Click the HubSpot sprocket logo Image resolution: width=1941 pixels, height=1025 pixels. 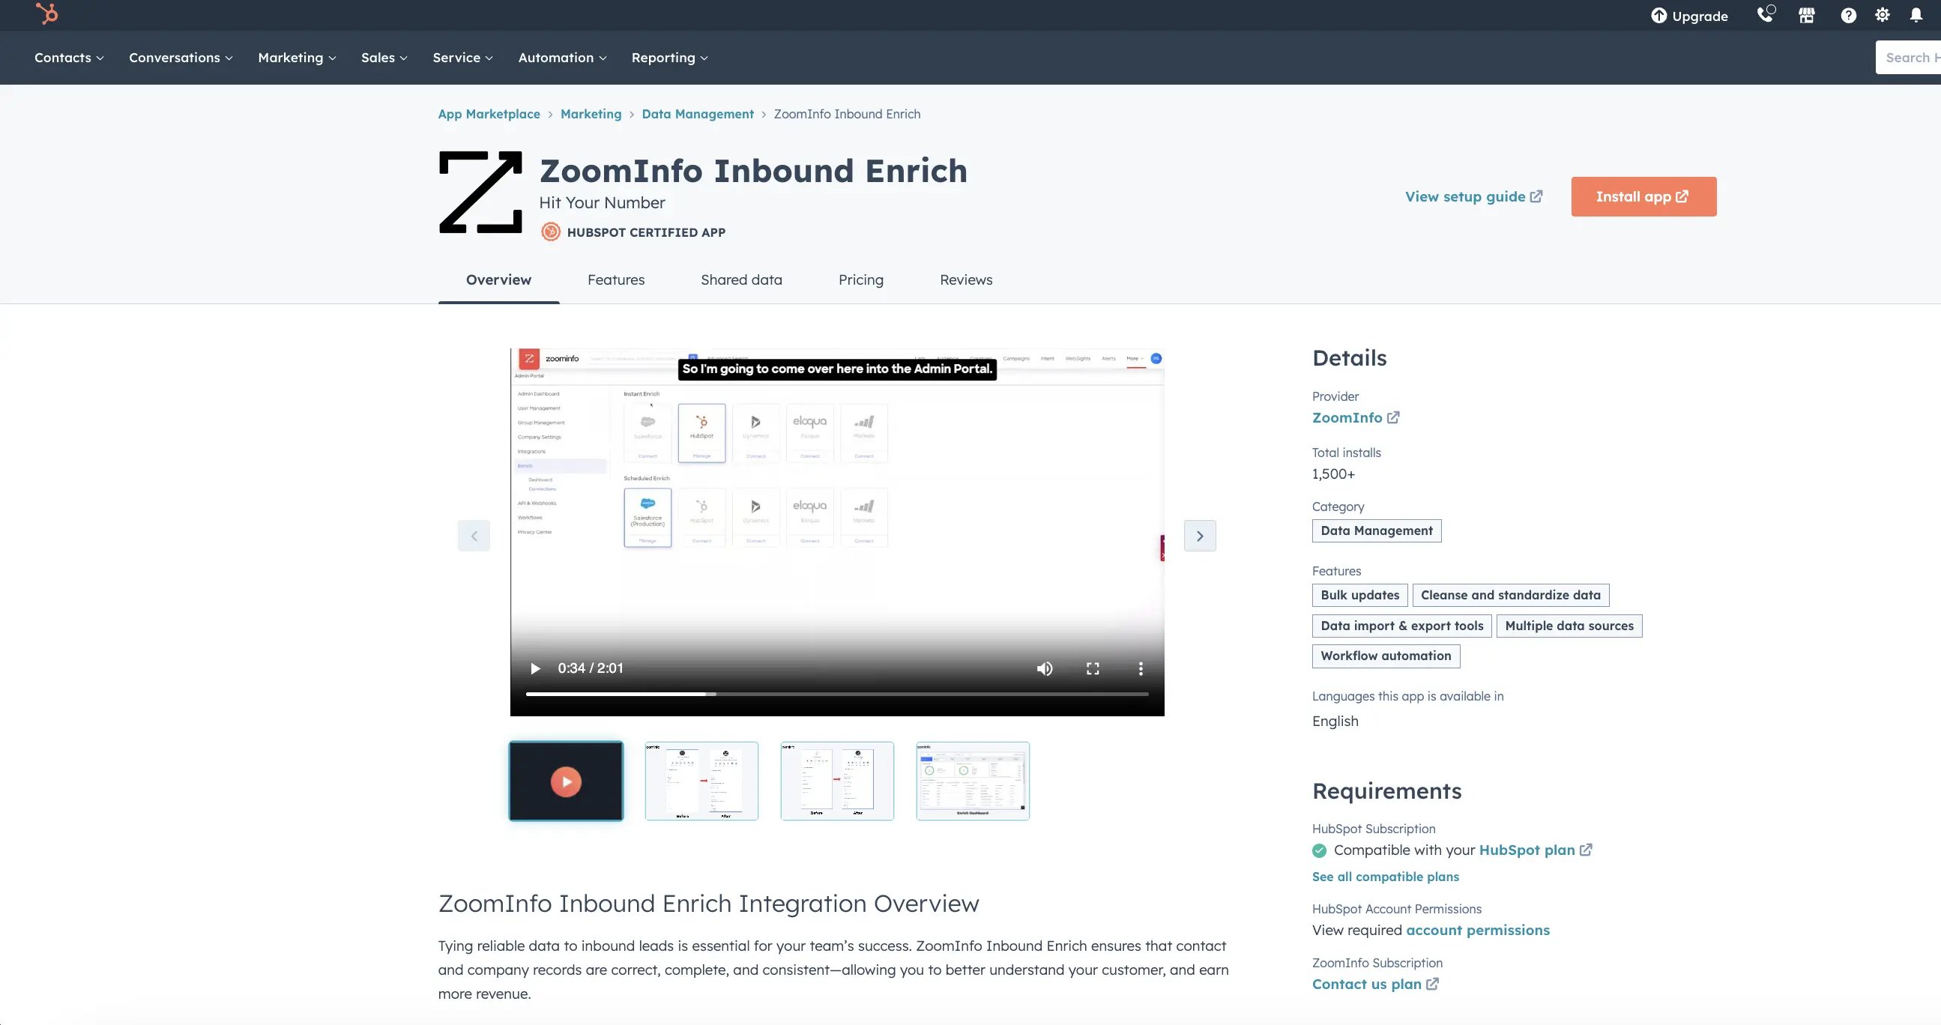tap(47, 14)
